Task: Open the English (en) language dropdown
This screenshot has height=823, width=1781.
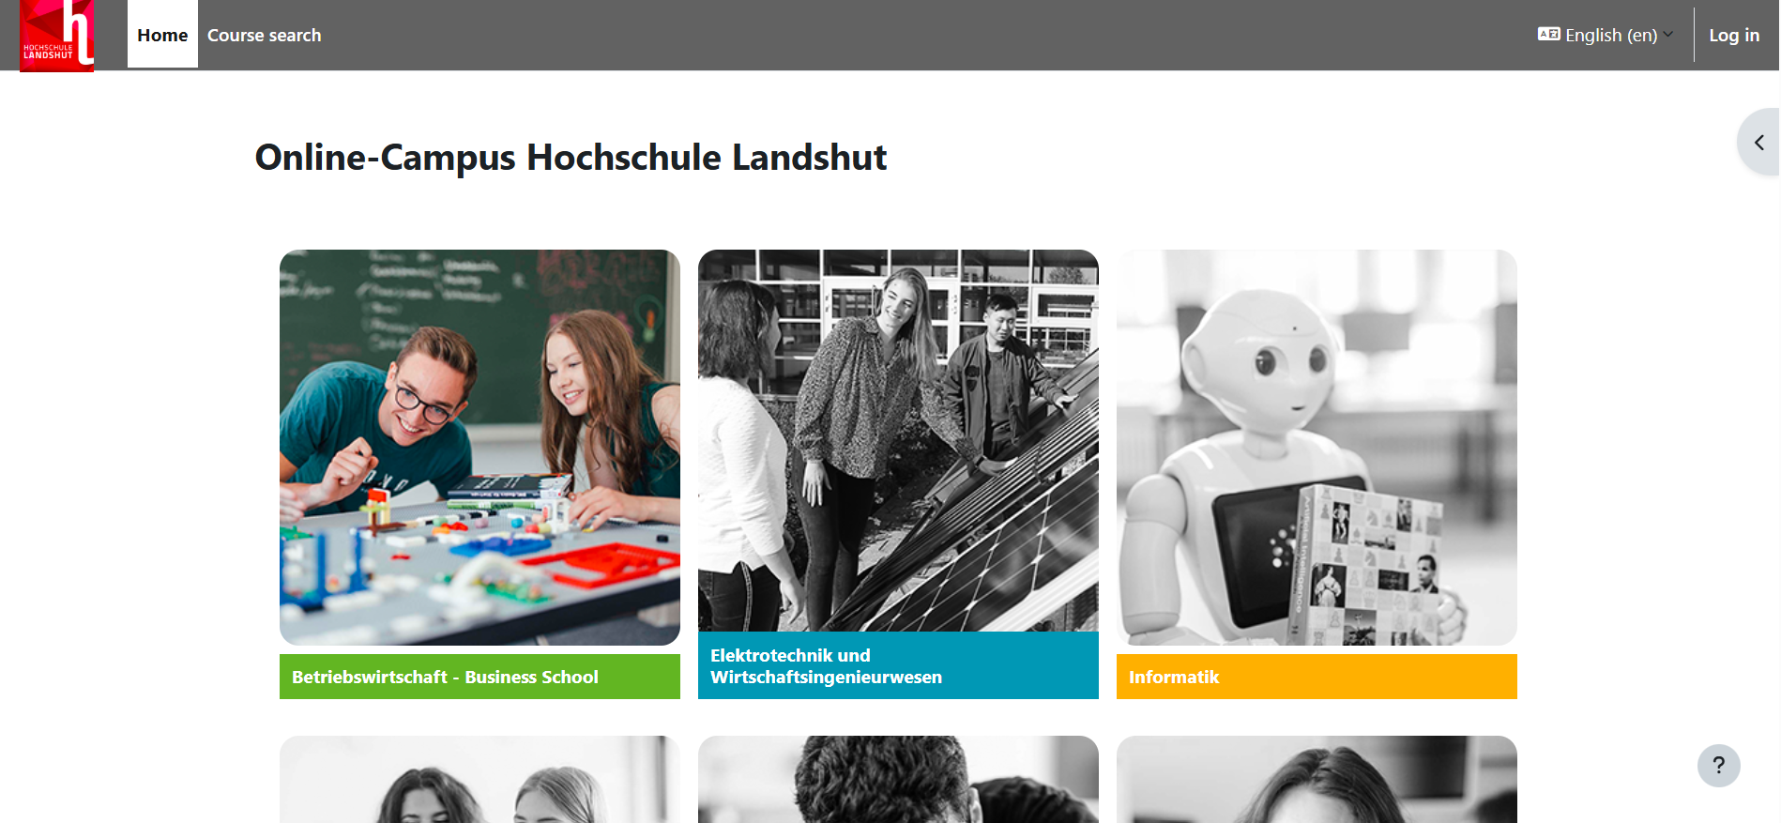Action: click(1606, 35)
